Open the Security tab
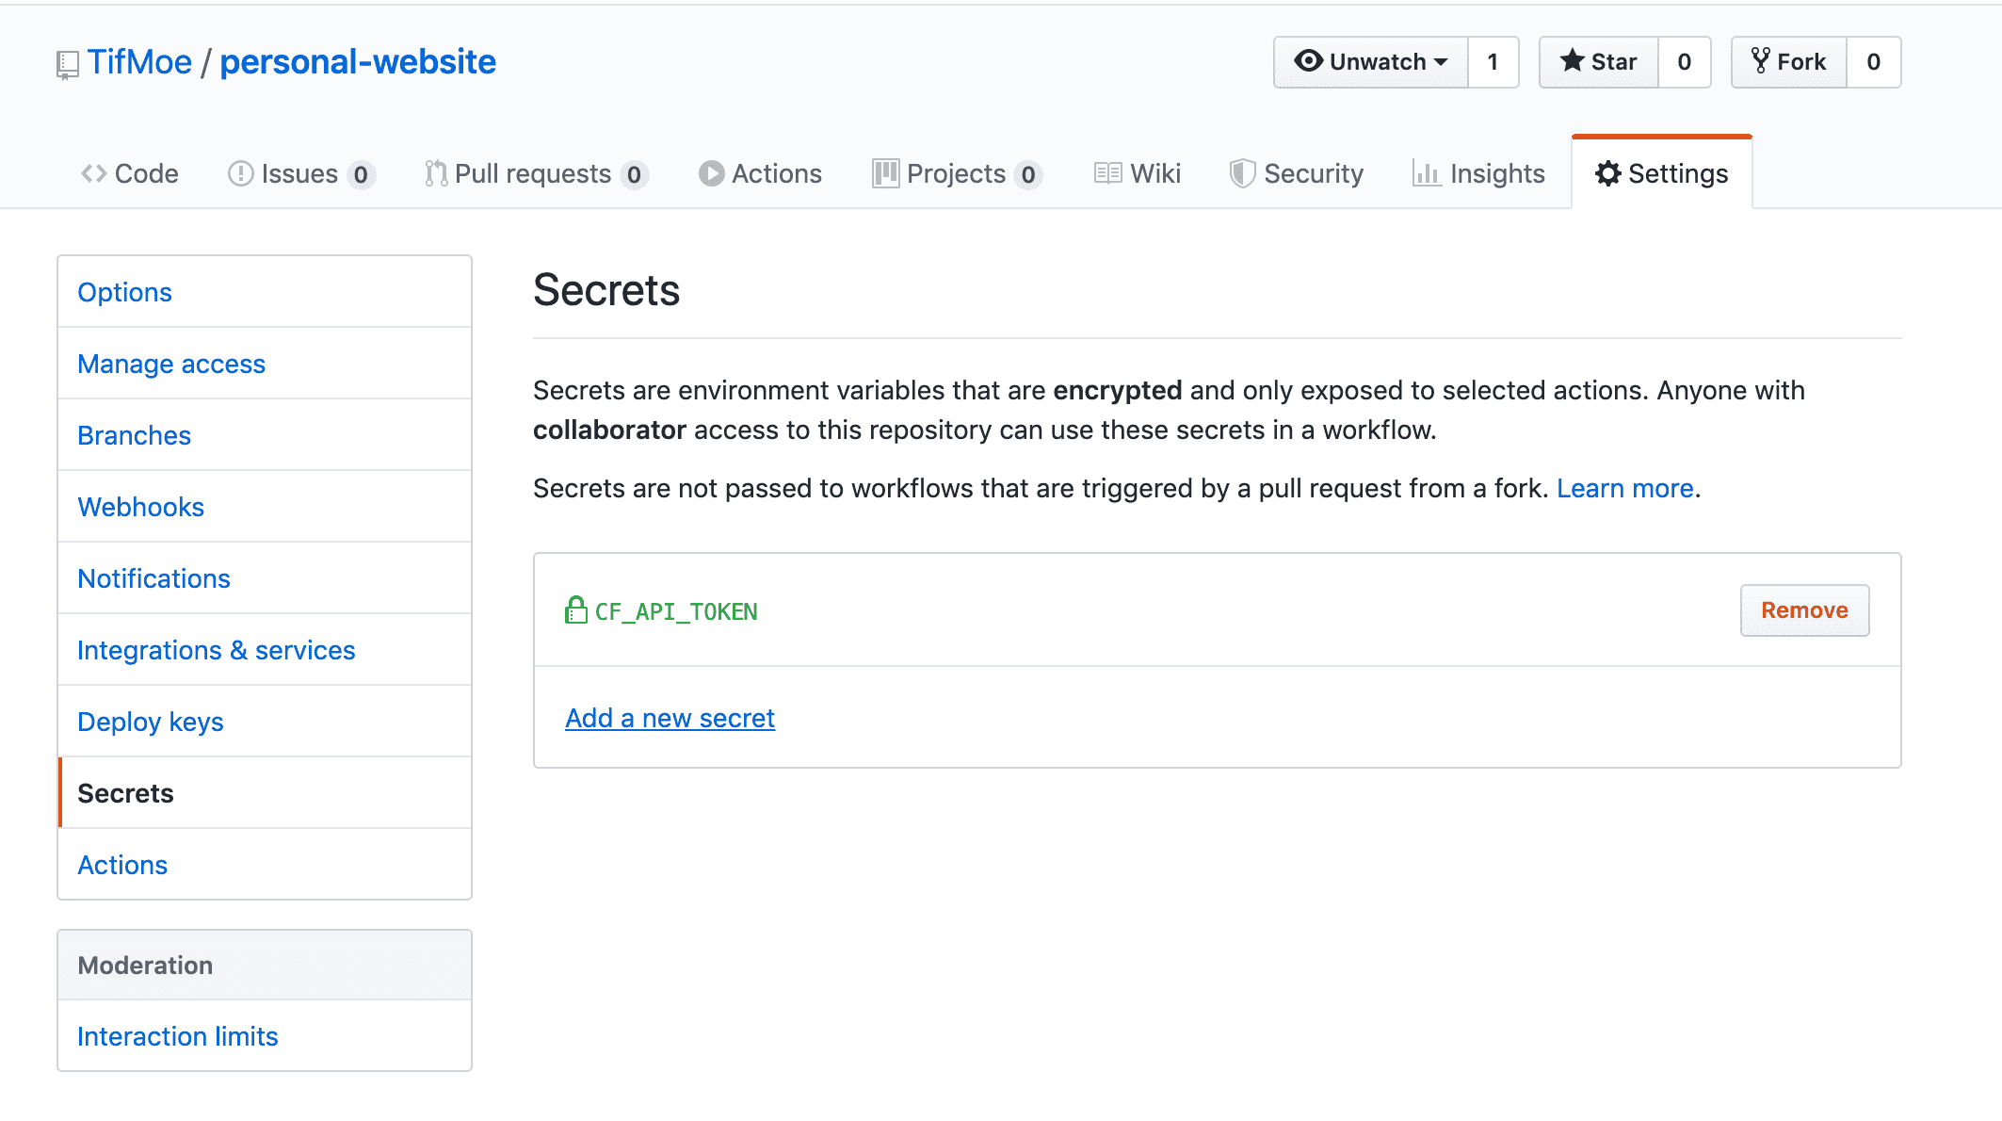Image resolution: width=2002 pixels, height=1121 pixels. pos(1297,174)
